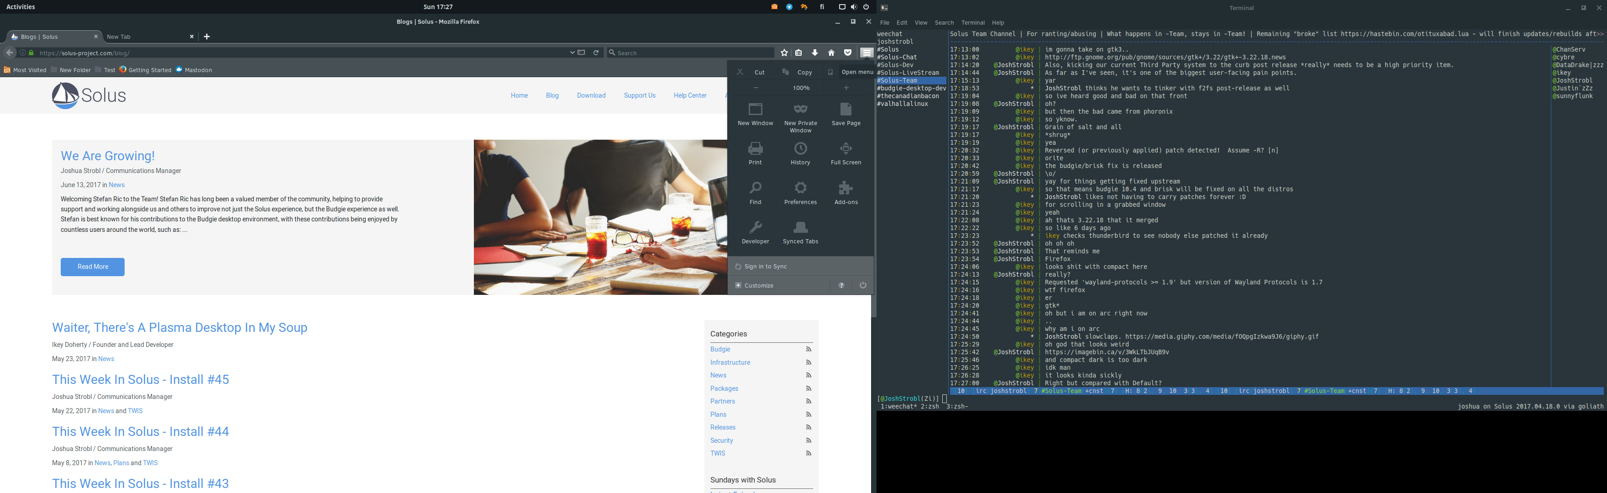Image resolution: width=1607 pixels, height=493 pixels.
Task: Zoom in with the plus button
Action: 846,88
